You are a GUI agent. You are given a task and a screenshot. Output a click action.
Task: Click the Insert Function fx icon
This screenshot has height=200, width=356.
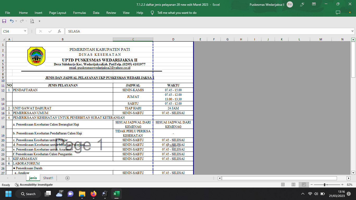tap(59, 31)
